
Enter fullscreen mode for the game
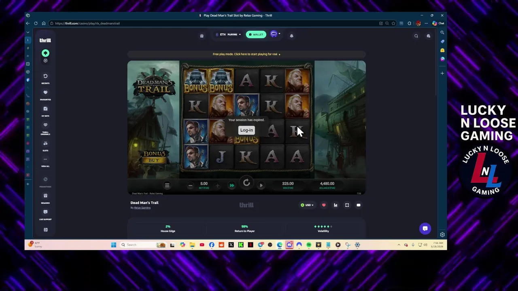(347, 205)
